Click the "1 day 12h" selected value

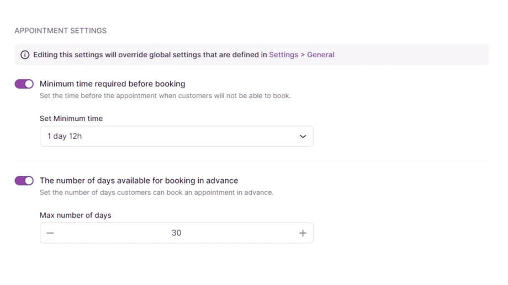click(65, 136)
